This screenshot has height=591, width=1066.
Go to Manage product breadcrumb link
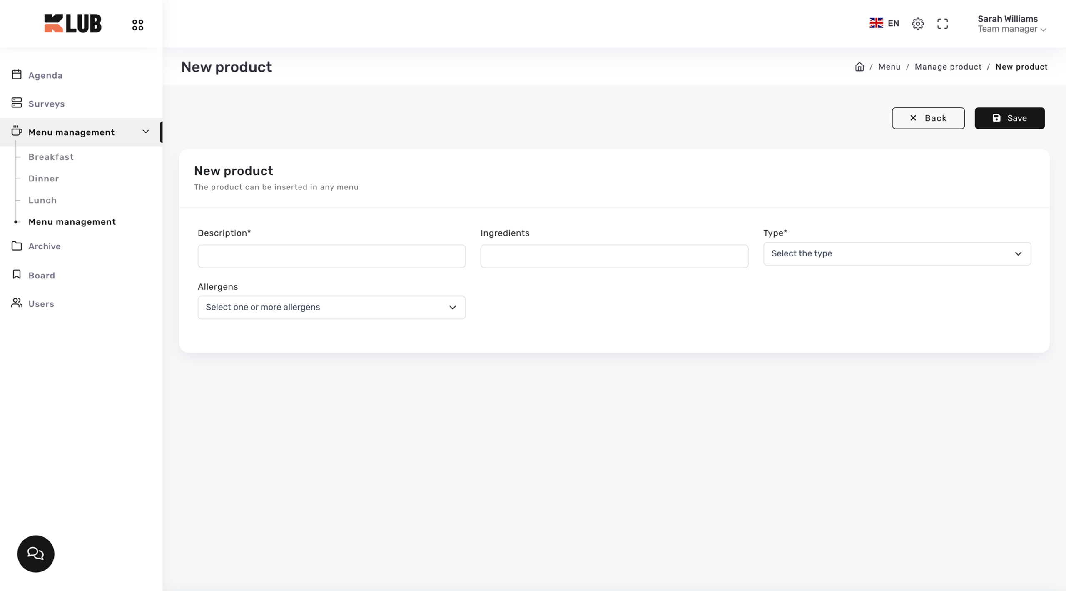tap(948, 67)
